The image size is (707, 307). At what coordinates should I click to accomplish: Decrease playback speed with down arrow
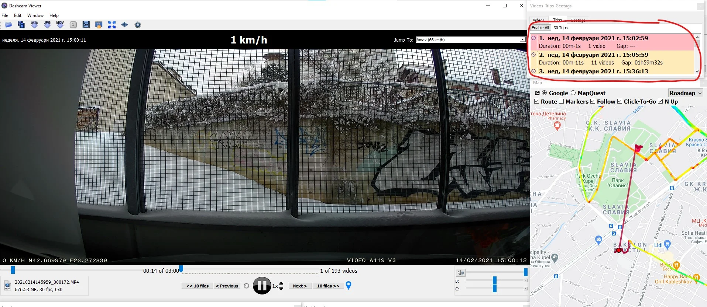tap(281, 289)
